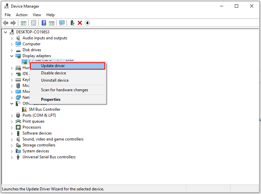The height and width of the screenshot is (194, 261).
Task: Click the Ports (COM & LPT) icon
Action: [18, 115]
